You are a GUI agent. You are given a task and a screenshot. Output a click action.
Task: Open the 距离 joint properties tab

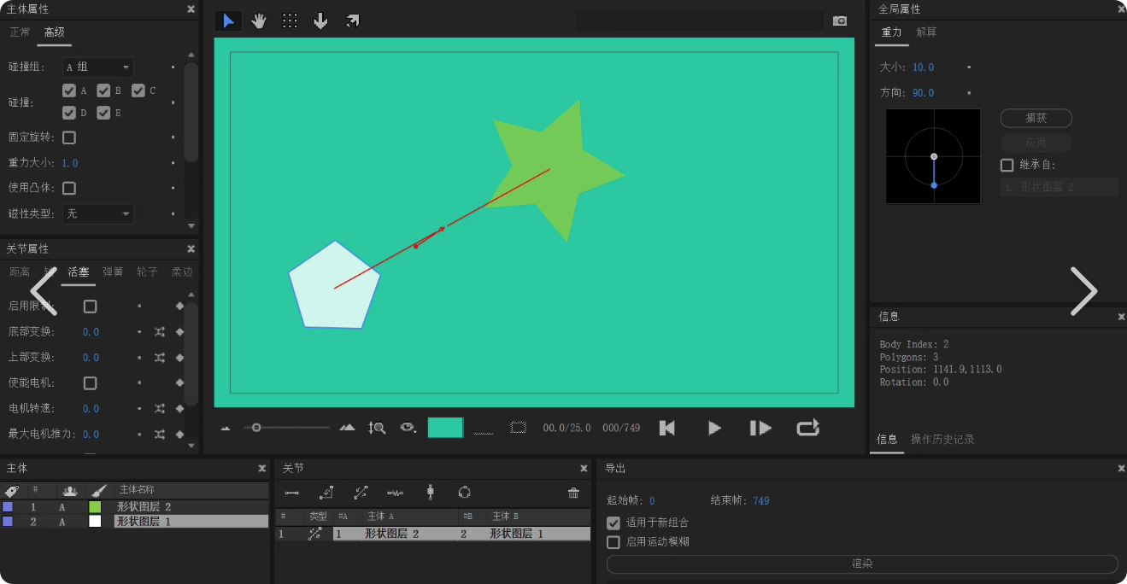(20, 272)
